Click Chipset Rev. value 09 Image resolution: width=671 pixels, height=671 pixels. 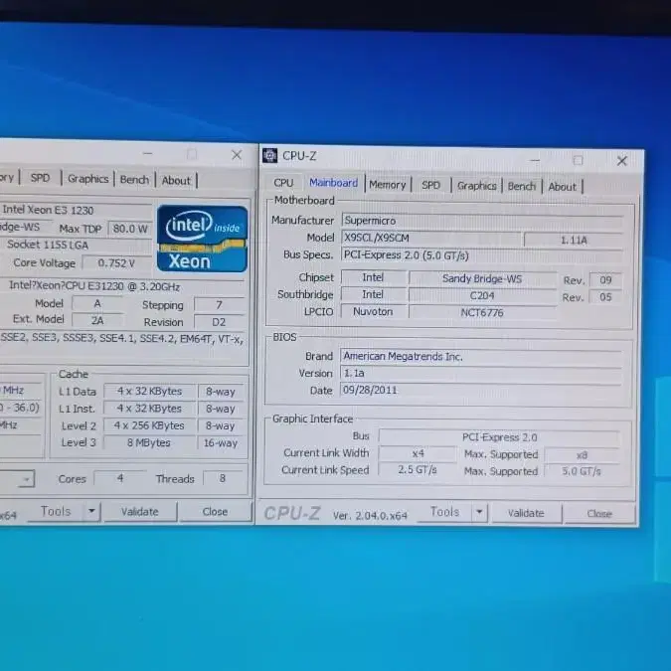605,280
